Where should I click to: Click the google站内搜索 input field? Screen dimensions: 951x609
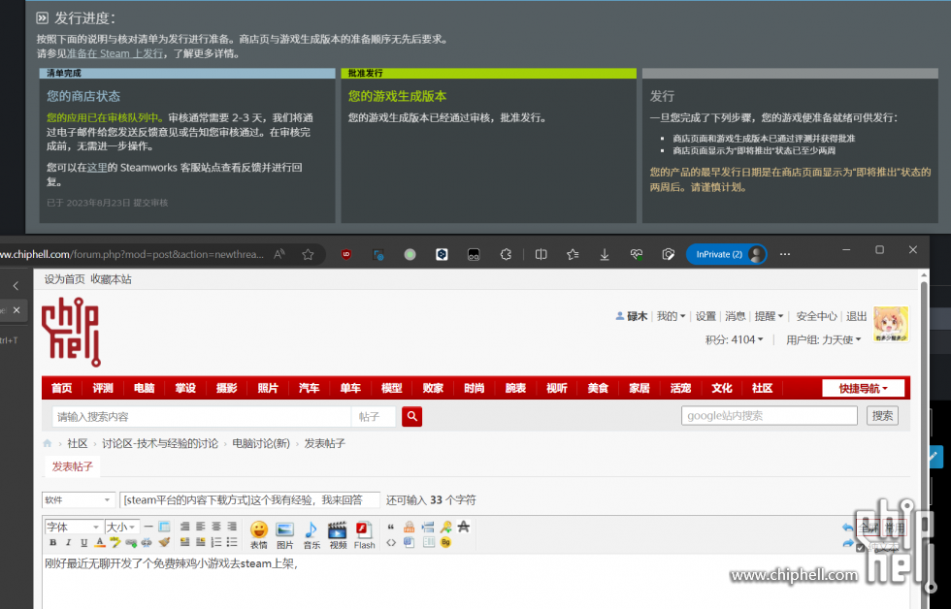point(769,416)
